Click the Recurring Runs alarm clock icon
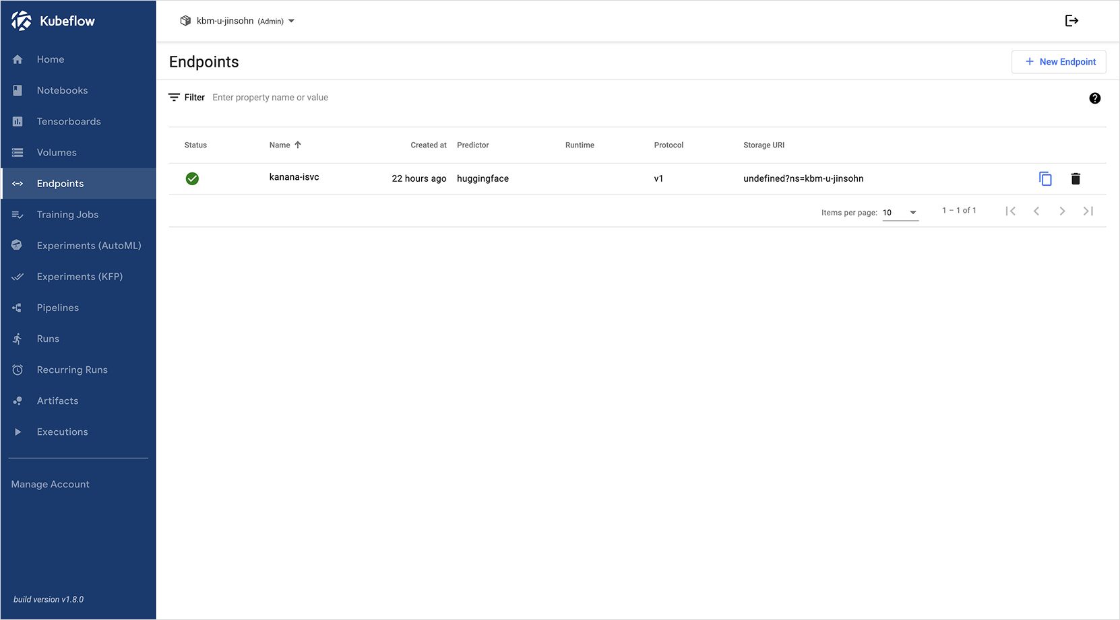The height and width of the screenshot is (620, 1120). tap(18, 370)
